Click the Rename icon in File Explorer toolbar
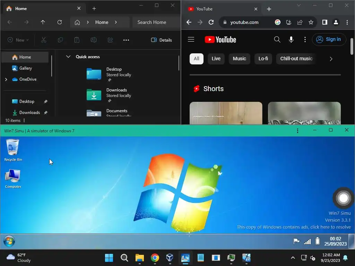 tap(94, 40)
